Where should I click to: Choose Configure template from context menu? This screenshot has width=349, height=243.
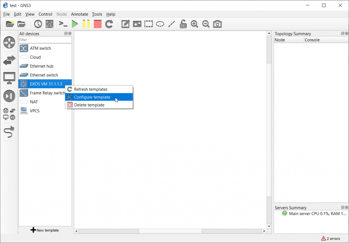[99, 97]
